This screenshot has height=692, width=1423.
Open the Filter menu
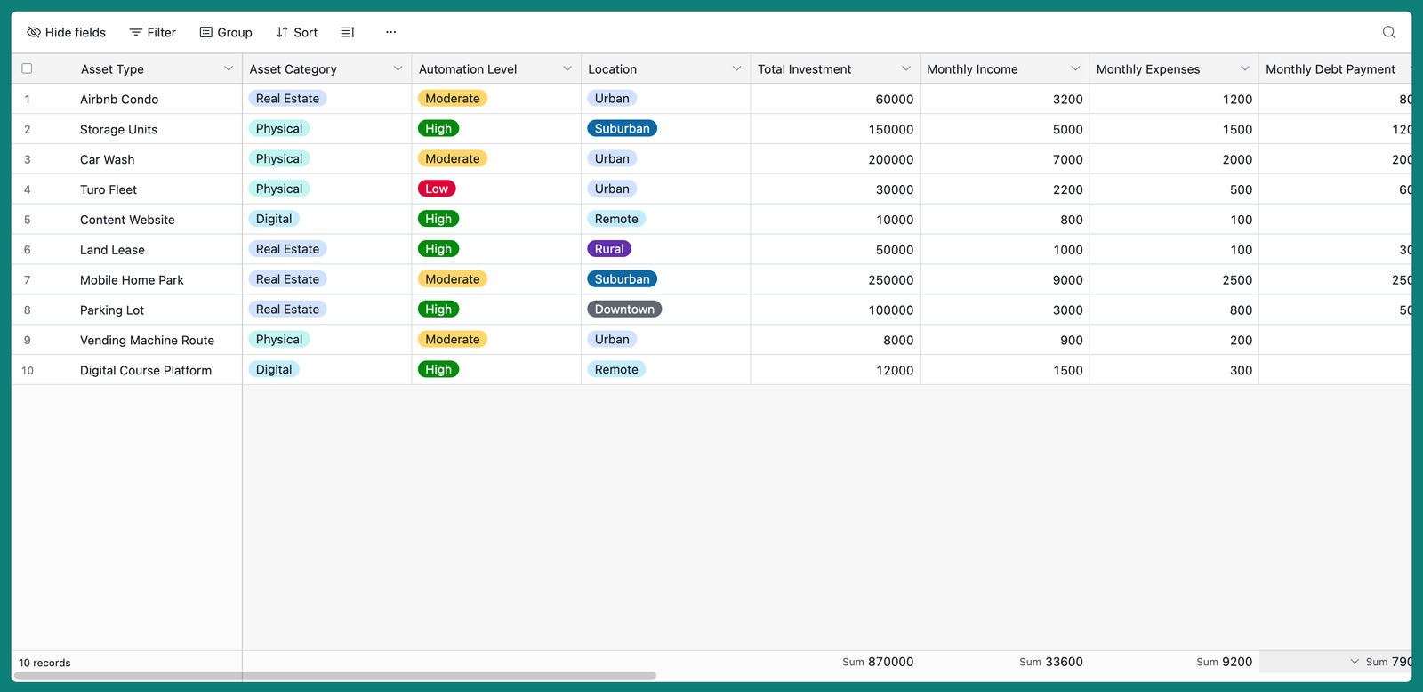click(x=153, y=32)
